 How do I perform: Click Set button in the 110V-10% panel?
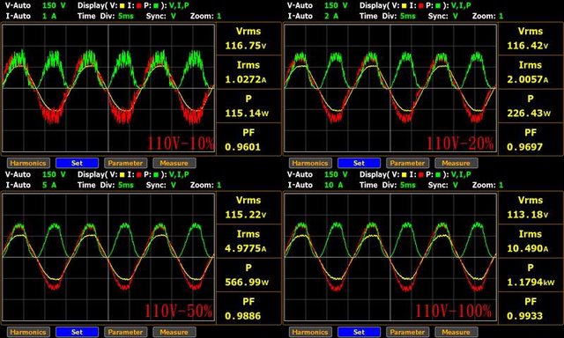pyautogui.click(x=77, y=163)
